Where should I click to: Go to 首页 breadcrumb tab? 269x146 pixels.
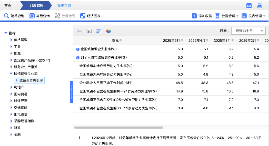click(x=8, y=5)
